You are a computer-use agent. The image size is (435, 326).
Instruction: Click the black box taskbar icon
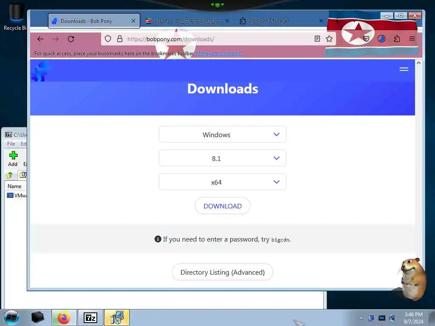(38, 318)
